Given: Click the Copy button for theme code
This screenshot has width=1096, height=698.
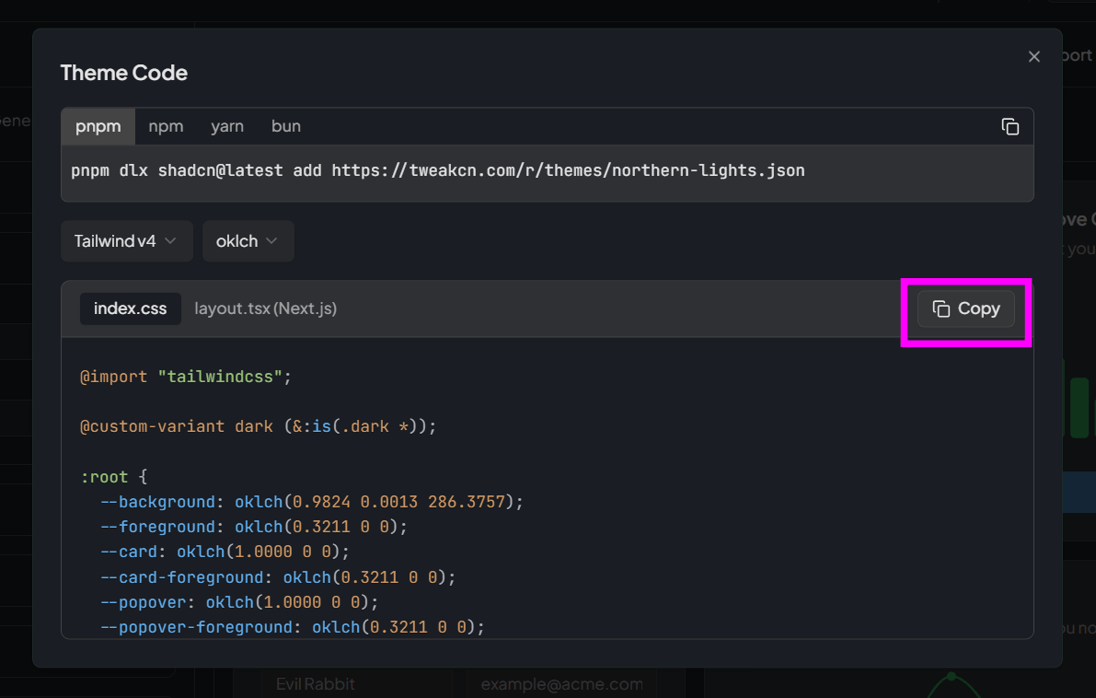Looking at the screenshot, I should click(x=966, y=308).
